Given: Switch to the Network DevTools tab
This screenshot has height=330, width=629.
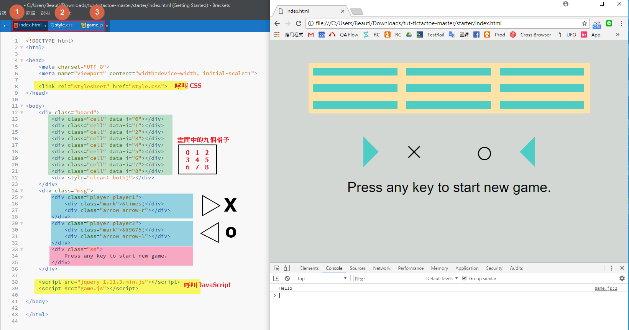Looking at the screenshot, I should coord(382,268).
